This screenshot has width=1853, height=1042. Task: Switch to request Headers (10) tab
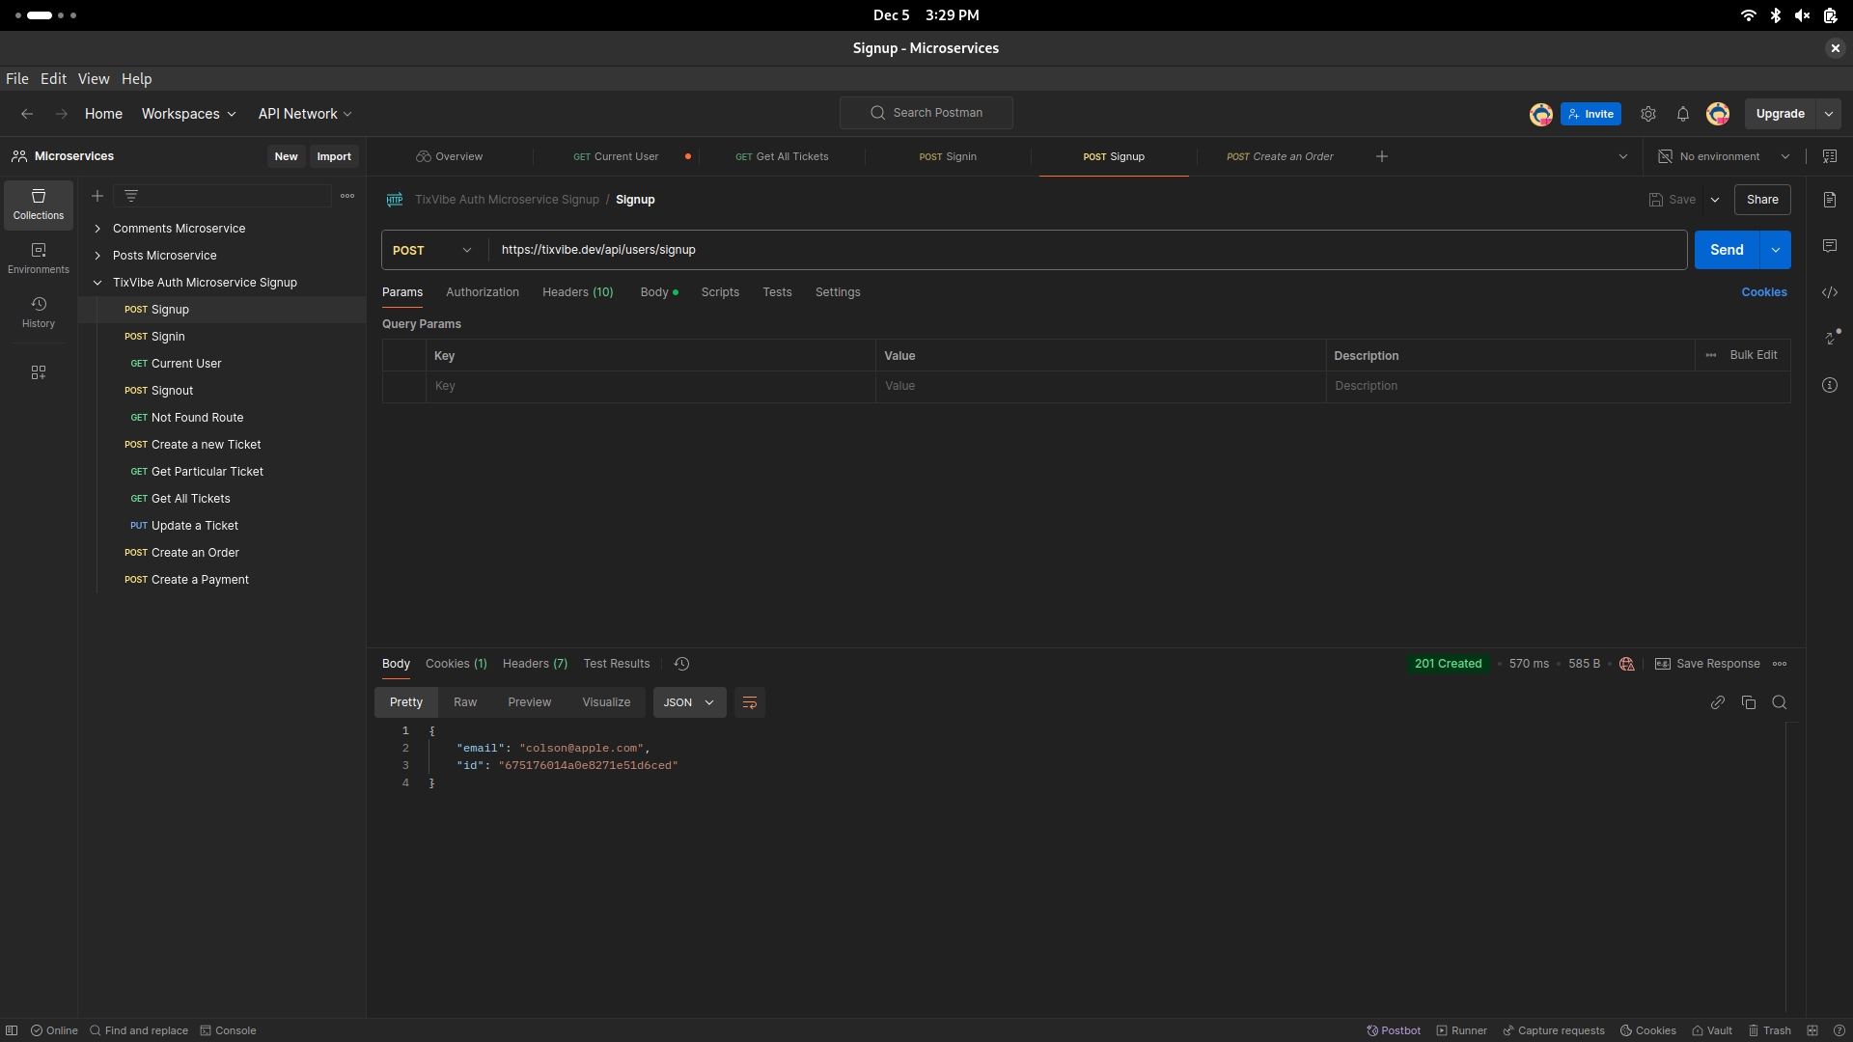pos(577,292)
